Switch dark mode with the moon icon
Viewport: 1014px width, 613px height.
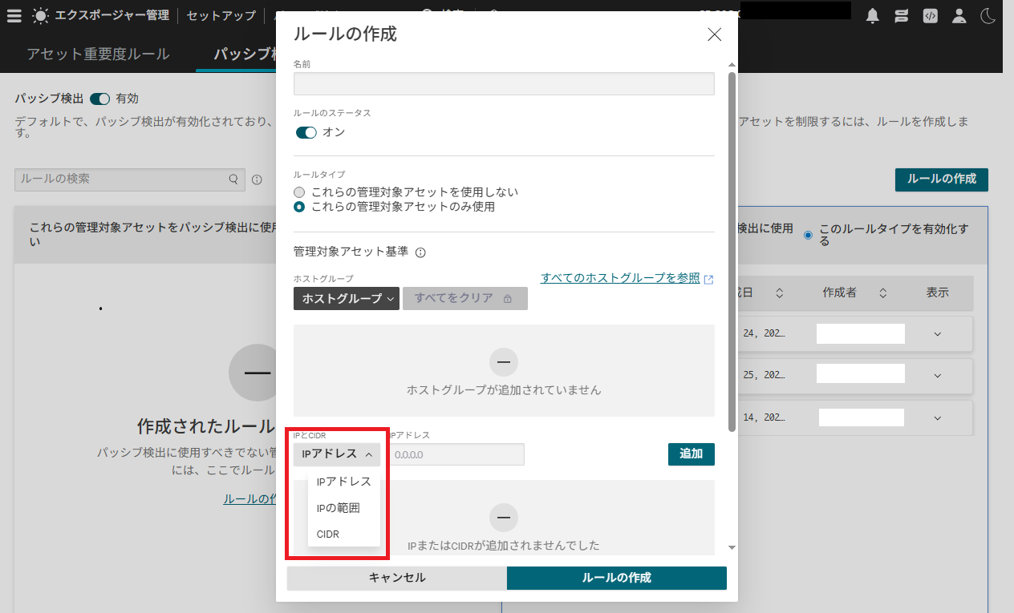coord(988,14)
